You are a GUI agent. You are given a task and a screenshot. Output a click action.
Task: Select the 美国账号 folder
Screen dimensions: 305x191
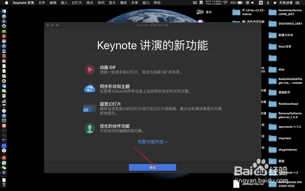click(x=279, y=92)
